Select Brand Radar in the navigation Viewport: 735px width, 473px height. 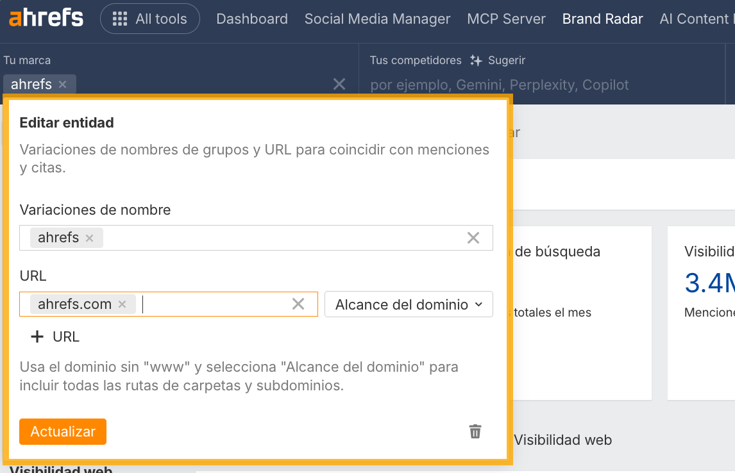tap(602, 19)
